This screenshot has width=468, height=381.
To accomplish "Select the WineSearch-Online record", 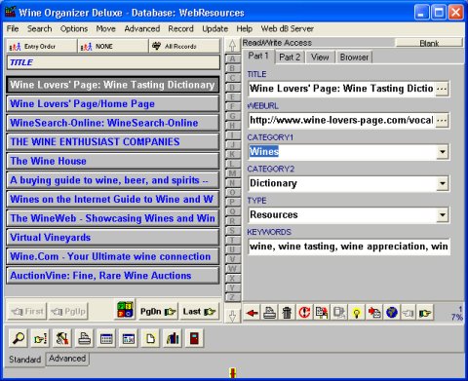I will pyautogui.click(x=113, y=123).
